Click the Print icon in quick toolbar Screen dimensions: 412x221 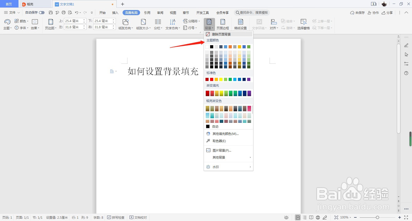tap(64, 13)
